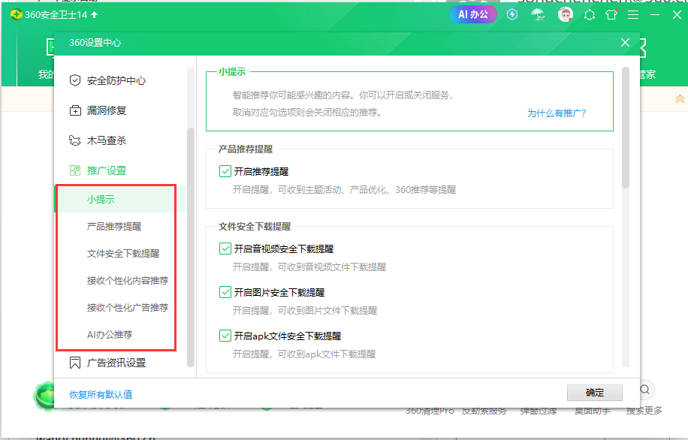
Task: Click the 文件安全下载提醒 section heading
Action: coord(255,227)
